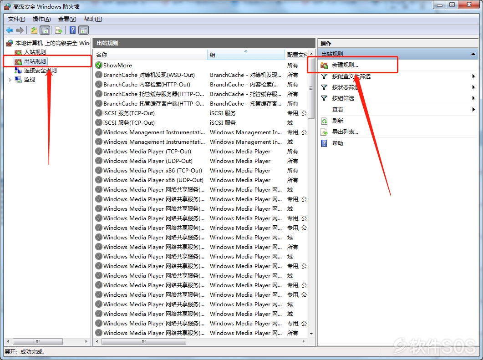
Task: Click the tree pane scroll right arrow
Action: (x=86, y=341)
